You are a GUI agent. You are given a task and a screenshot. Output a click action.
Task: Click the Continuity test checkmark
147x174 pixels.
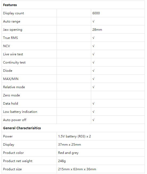(x=93, y=62)
